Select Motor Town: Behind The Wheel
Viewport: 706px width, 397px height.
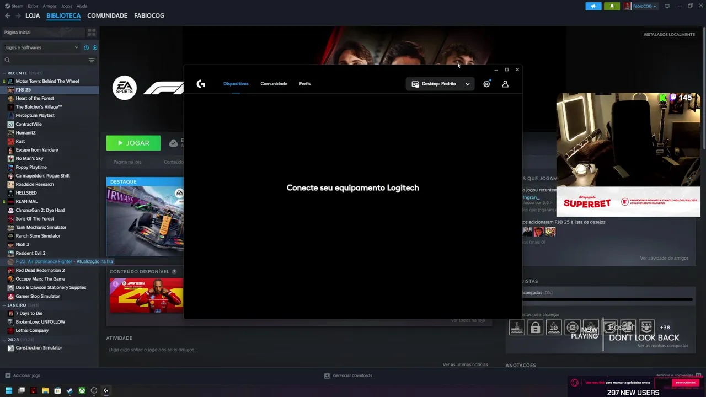click(x=47, y=81)
